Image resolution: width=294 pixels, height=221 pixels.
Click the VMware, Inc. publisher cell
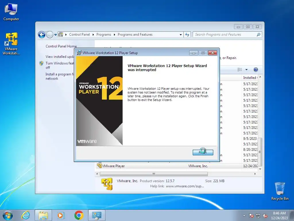point(198,166)
